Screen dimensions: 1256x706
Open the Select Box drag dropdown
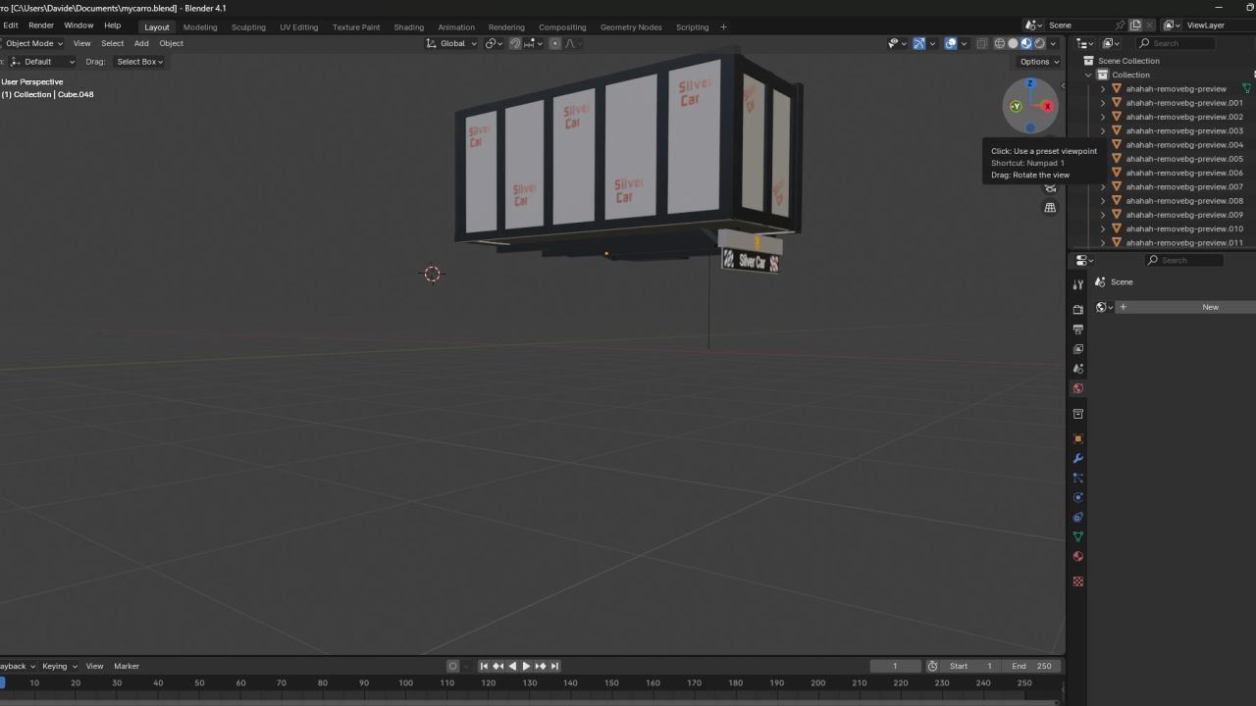point(139,62)
